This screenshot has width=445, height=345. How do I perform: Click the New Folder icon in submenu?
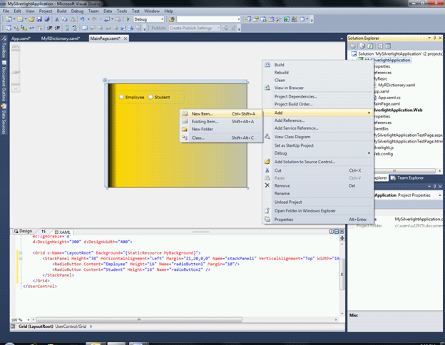coord(185,129)
